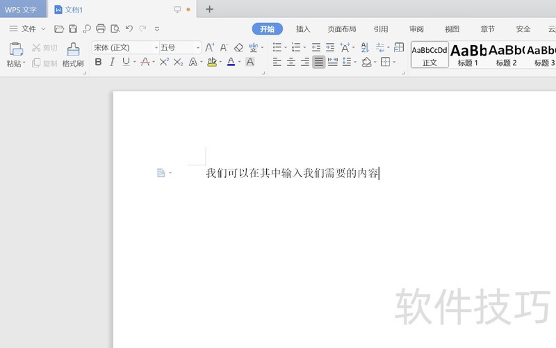Click decrease indent icon
Viewport: 556px width, 348px height.
[x=316, y=47]
